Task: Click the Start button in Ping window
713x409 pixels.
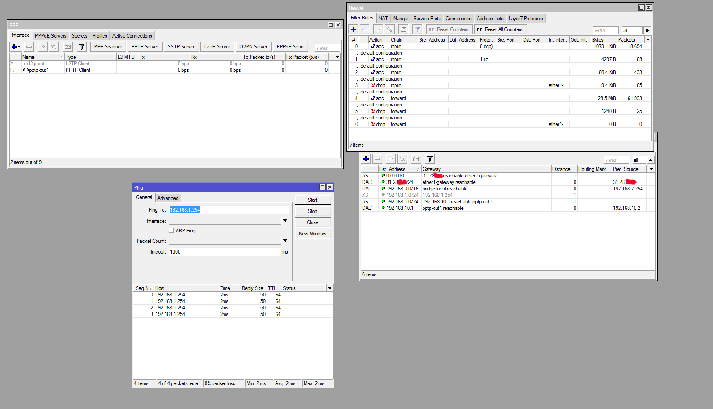Action: coord(313,200)
